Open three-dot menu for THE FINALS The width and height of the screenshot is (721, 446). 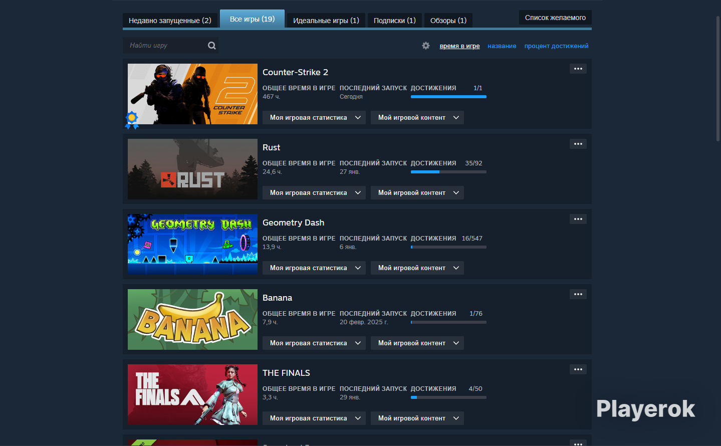[x=578, y=369]
